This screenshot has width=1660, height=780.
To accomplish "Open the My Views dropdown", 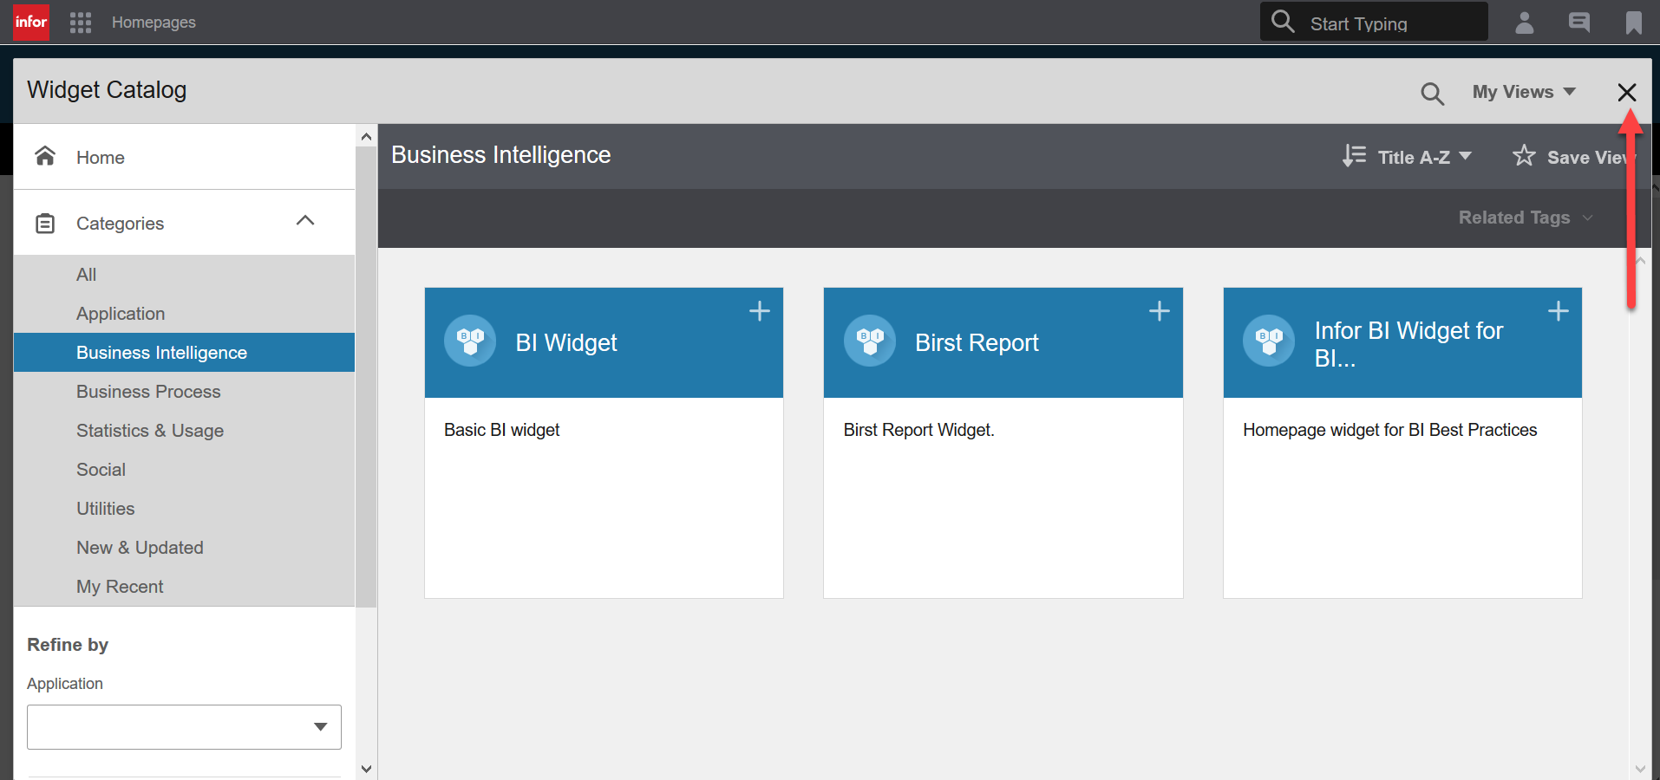I will tap(1524, 92).
